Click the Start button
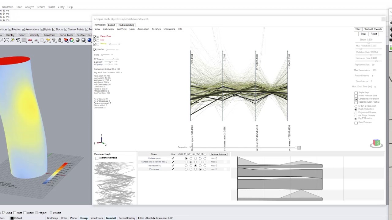Screen dimensions: 392x220 pos(358,29)
